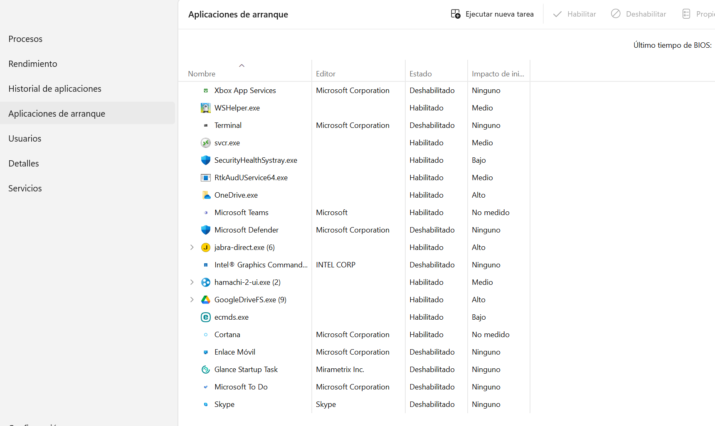Click the hamachi-2-ui.exe icon

coord(206,282)
